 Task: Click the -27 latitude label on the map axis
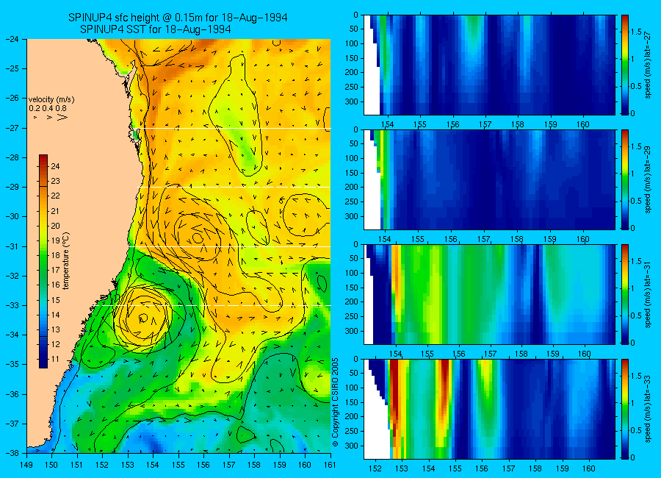12,127
